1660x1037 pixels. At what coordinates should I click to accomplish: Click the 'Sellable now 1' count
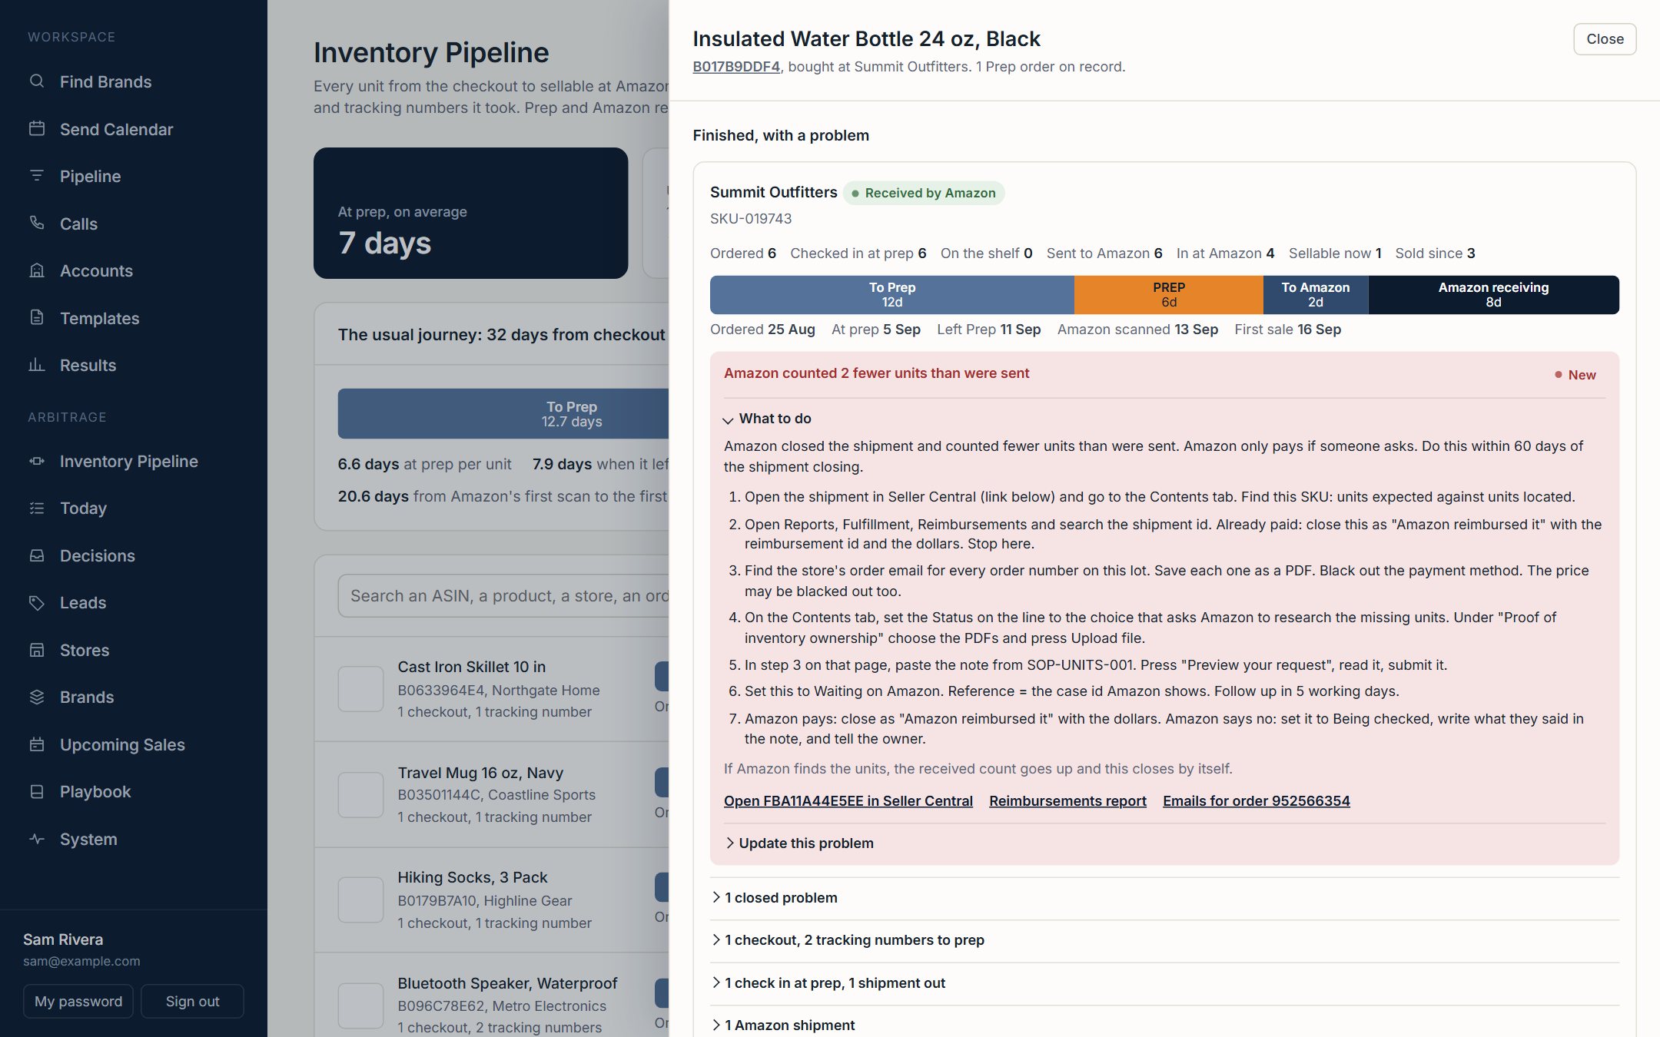(1335, 253)
